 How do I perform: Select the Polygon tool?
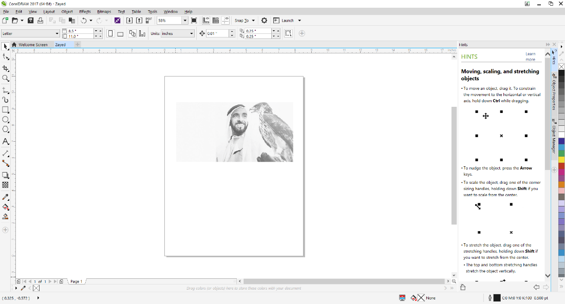tap(6, 130)
